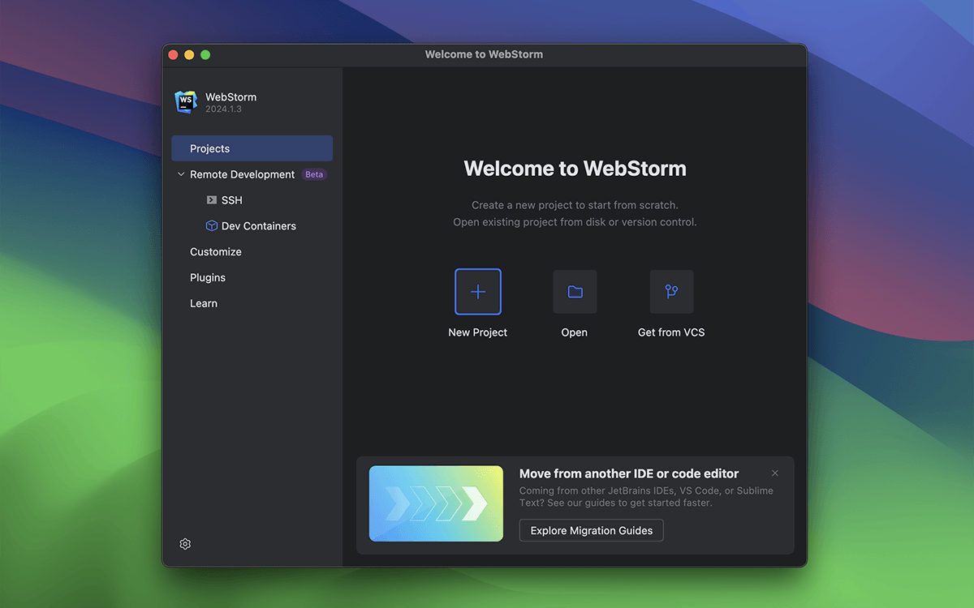The height and width of the screenshot is (608, 974).
Task: Select Remote Development label
Action: click(x=242, y=174)
